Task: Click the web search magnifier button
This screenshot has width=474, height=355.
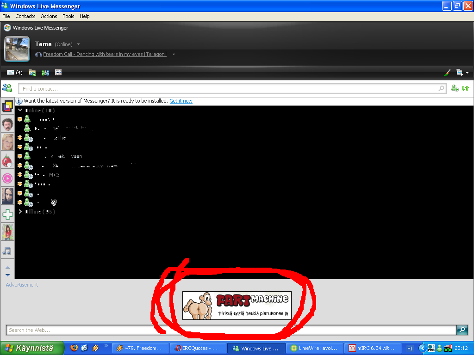Action: pos(462,330)
